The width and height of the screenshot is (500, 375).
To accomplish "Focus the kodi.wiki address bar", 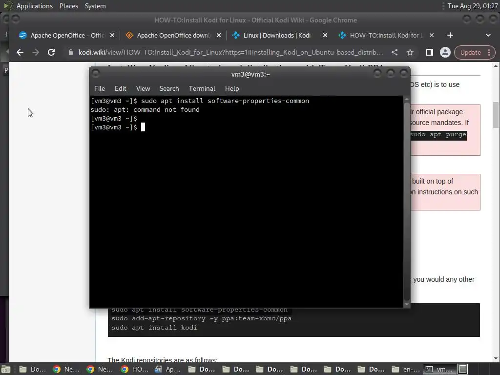I will click(x=230, y=52).
